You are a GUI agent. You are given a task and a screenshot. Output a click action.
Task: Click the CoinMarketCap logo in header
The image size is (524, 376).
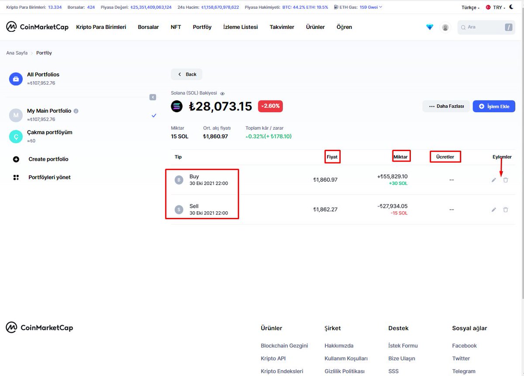[x=37, y=27]
